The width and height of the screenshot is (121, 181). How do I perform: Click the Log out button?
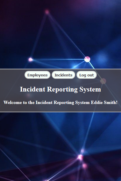coord(86,75)
